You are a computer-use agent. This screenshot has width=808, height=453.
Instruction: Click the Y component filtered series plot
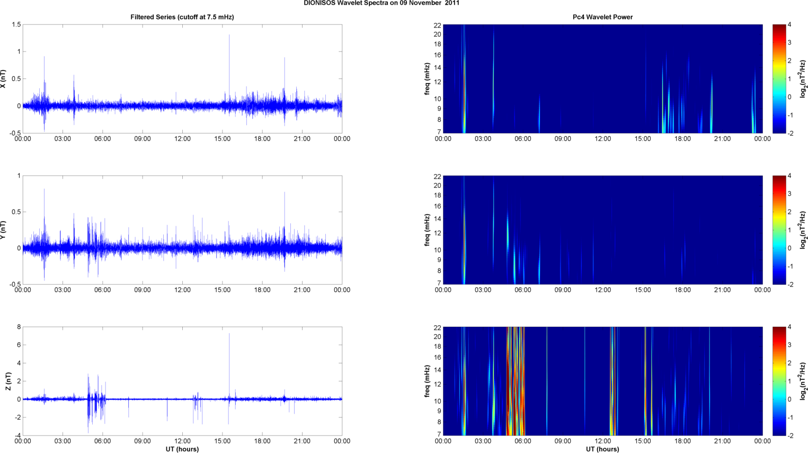(182, 230)
